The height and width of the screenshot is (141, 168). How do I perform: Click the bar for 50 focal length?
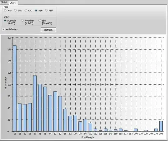(55, 111)
